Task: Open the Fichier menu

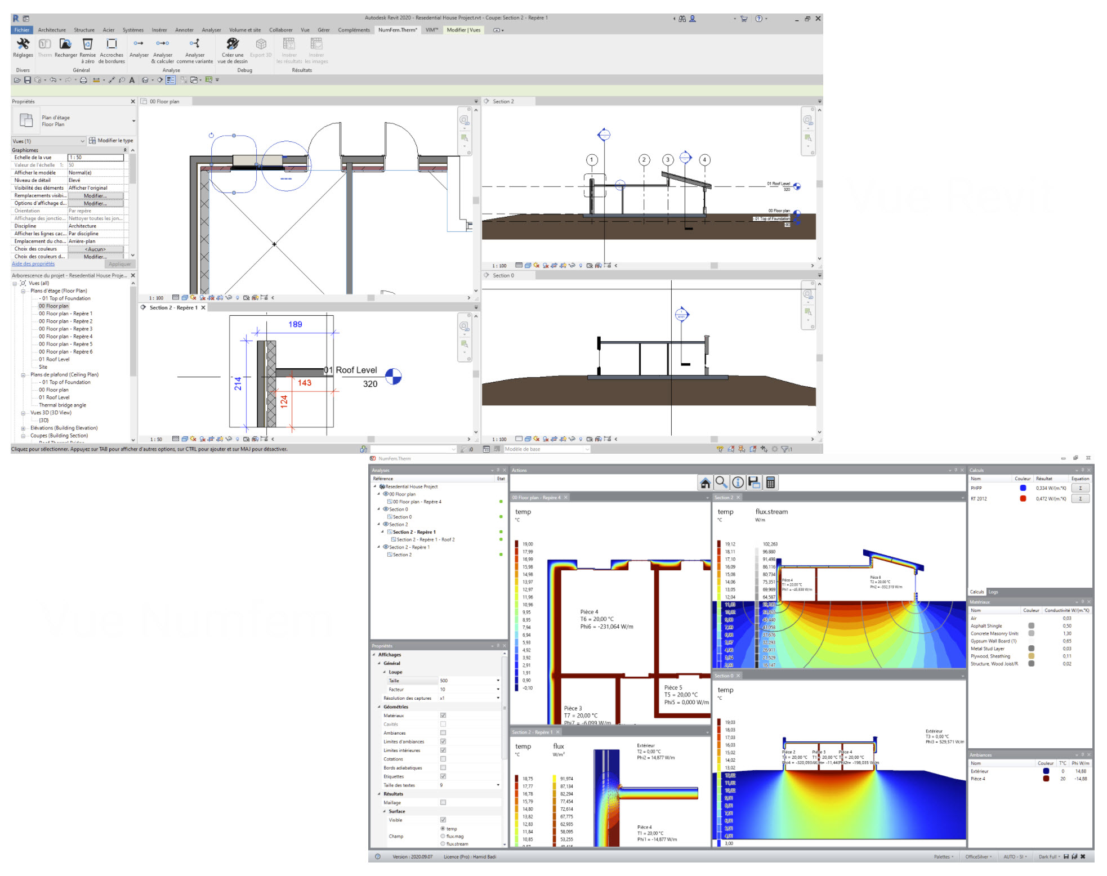Action: (22, 30)
